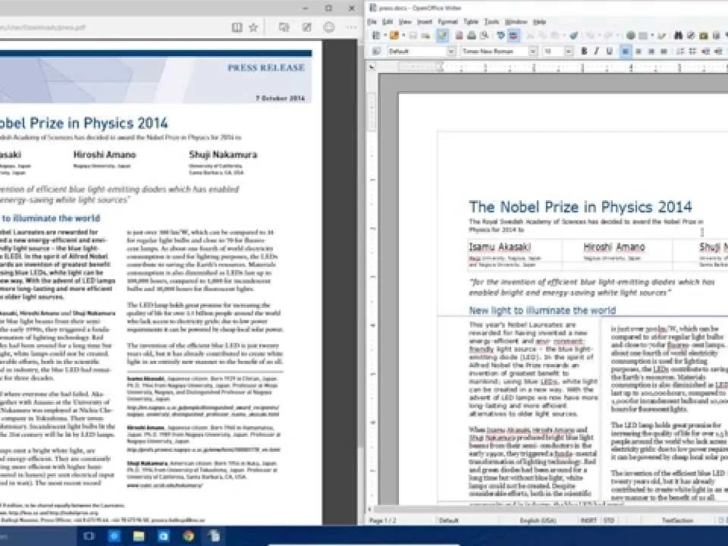This screenshot has width=728, height=546.
Task: Click the Redo icon in Writer toolbar
Action: point(608,36)
